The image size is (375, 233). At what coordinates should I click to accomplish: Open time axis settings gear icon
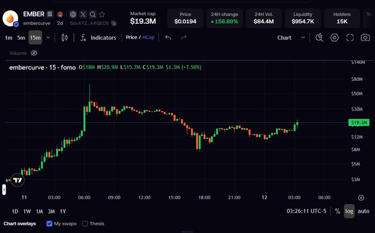[x=361, y=198]
